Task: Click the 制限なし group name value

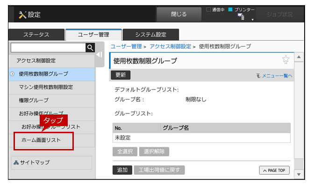Action: coord(196,100)
